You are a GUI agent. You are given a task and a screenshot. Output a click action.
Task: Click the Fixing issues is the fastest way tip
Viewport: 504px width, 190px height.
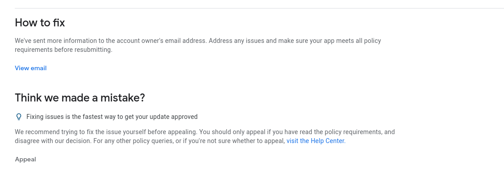point(112,117)
